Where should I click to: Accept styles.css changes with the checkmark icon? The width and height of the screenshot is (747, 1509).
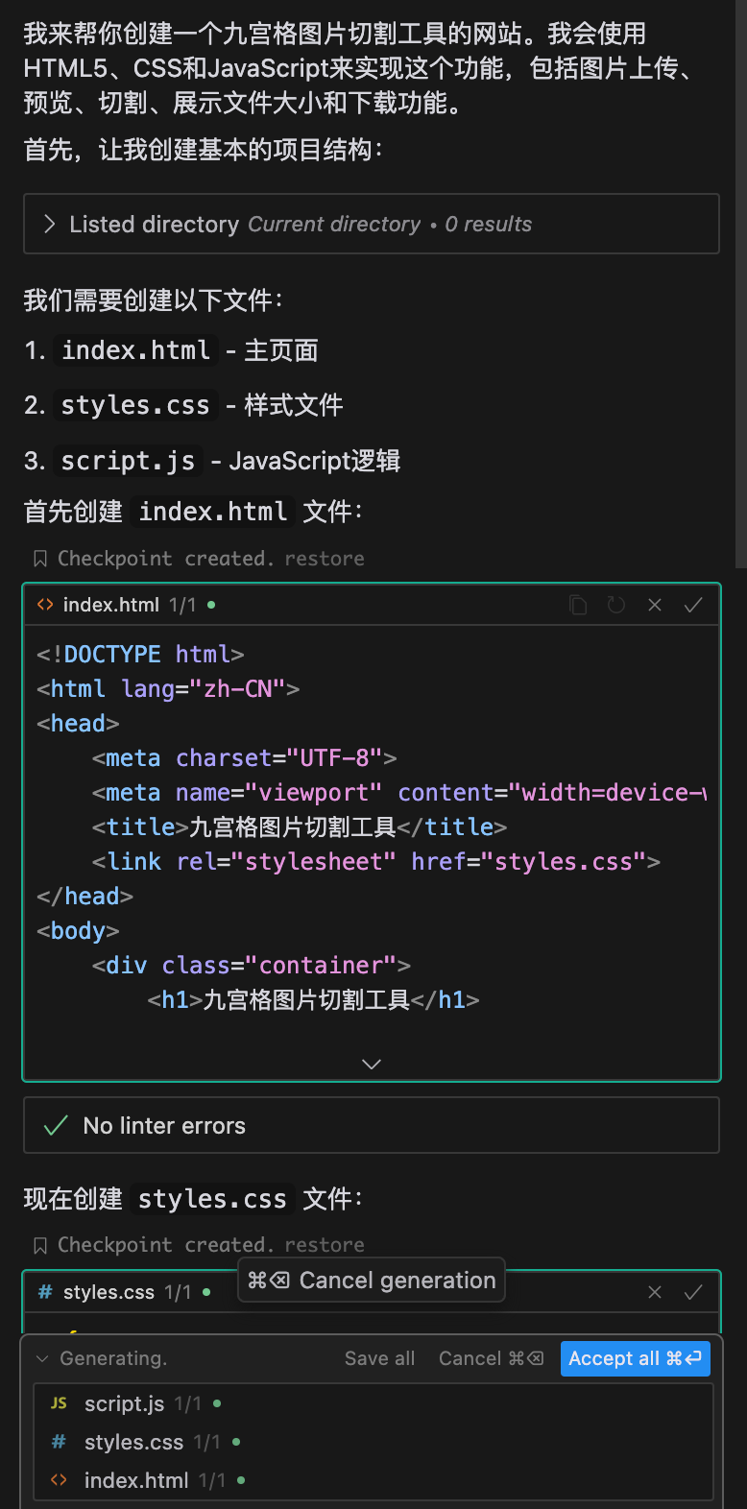point(693,1292)
